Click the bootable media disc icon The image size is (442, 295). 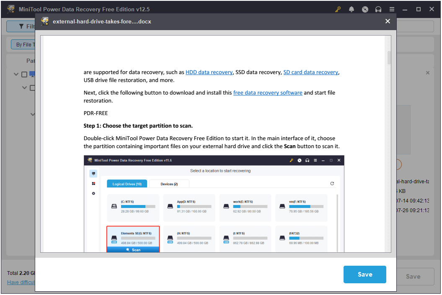click(x=365, y=9)
